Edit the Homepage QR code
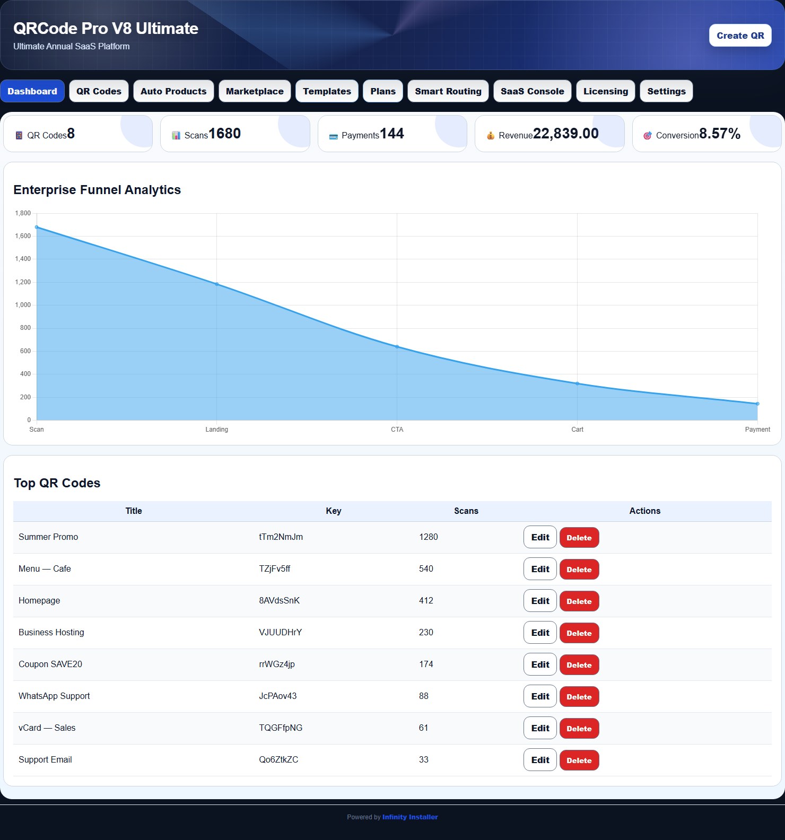This screenshot has height=840, width=785. coord(540,601)
